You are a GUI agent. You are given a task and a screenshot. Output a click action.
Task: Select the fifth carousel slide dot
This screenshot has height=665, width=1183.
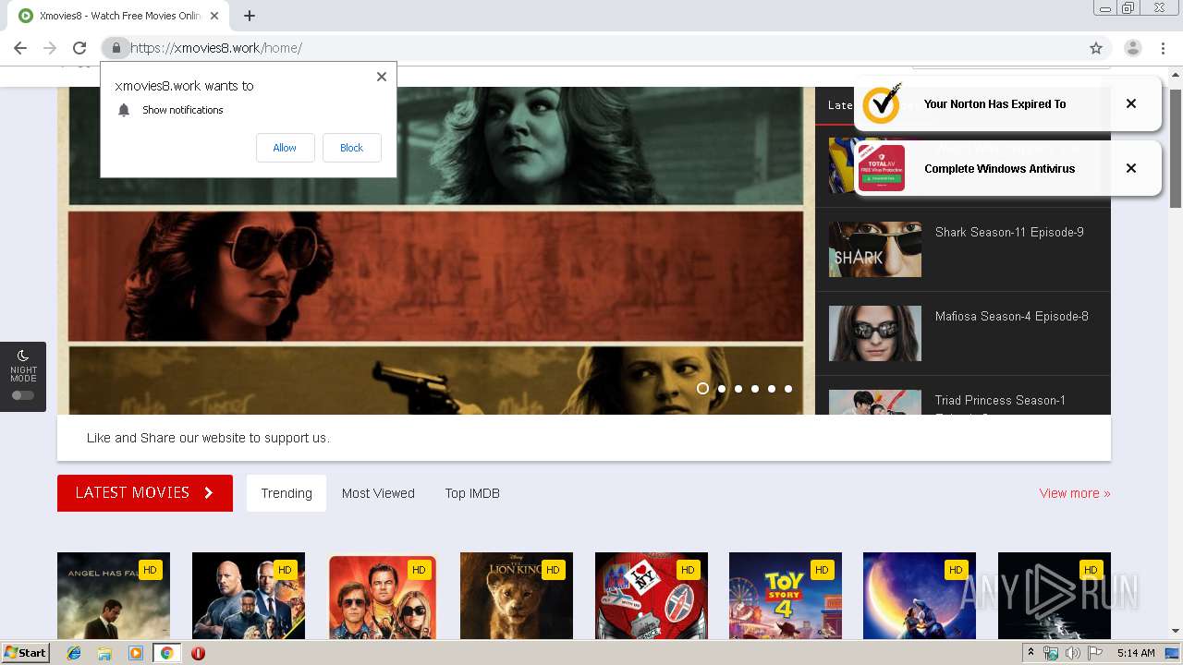(772, 389)
